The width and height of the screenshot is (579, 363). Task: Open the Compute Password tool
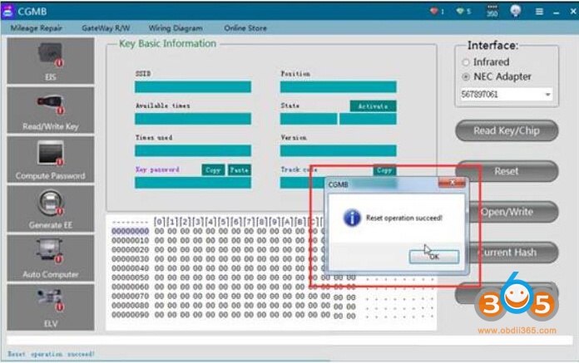point(51,159)
